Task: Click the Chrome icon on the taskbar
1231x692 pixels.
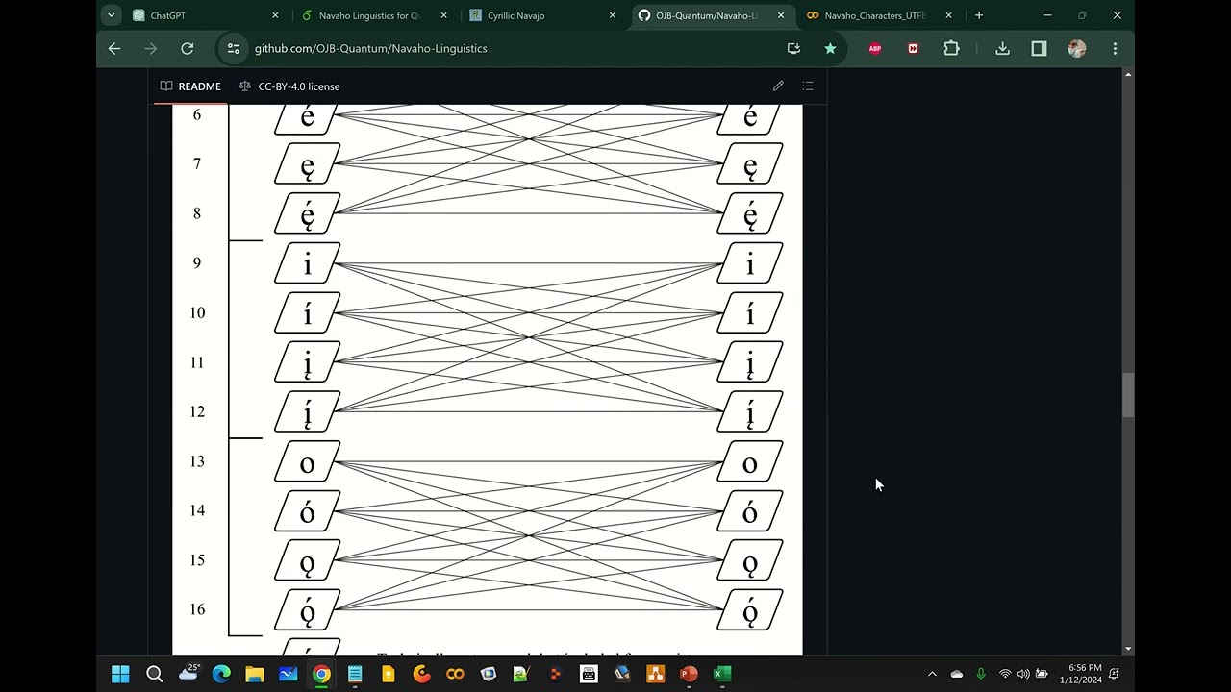Action: point(321,674)
